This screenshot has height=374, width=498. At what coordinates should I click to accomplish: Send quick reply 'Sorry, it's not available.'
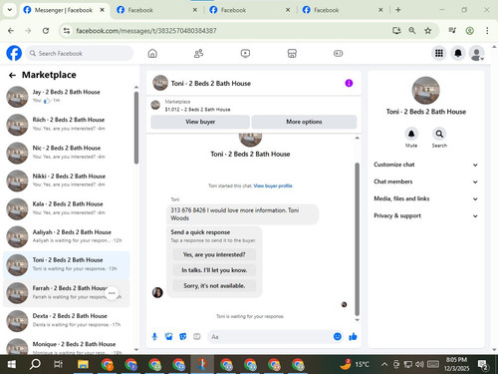click(x=214, y=285)
